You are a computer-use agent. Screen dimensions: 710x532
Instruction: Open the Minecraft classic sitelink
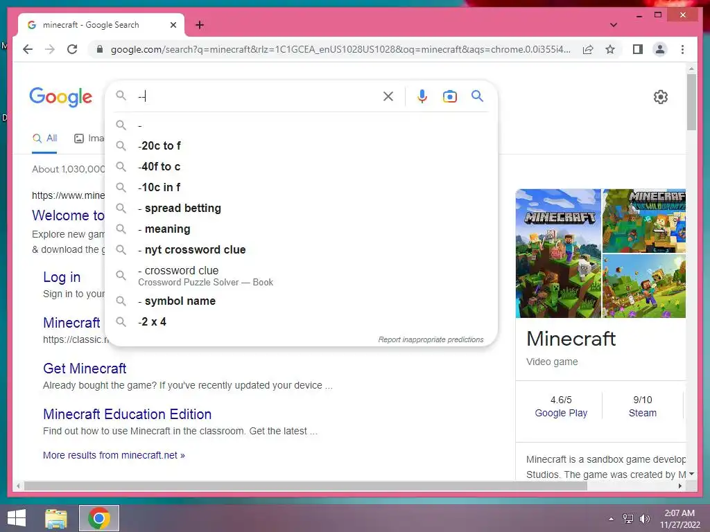[71, 323]
